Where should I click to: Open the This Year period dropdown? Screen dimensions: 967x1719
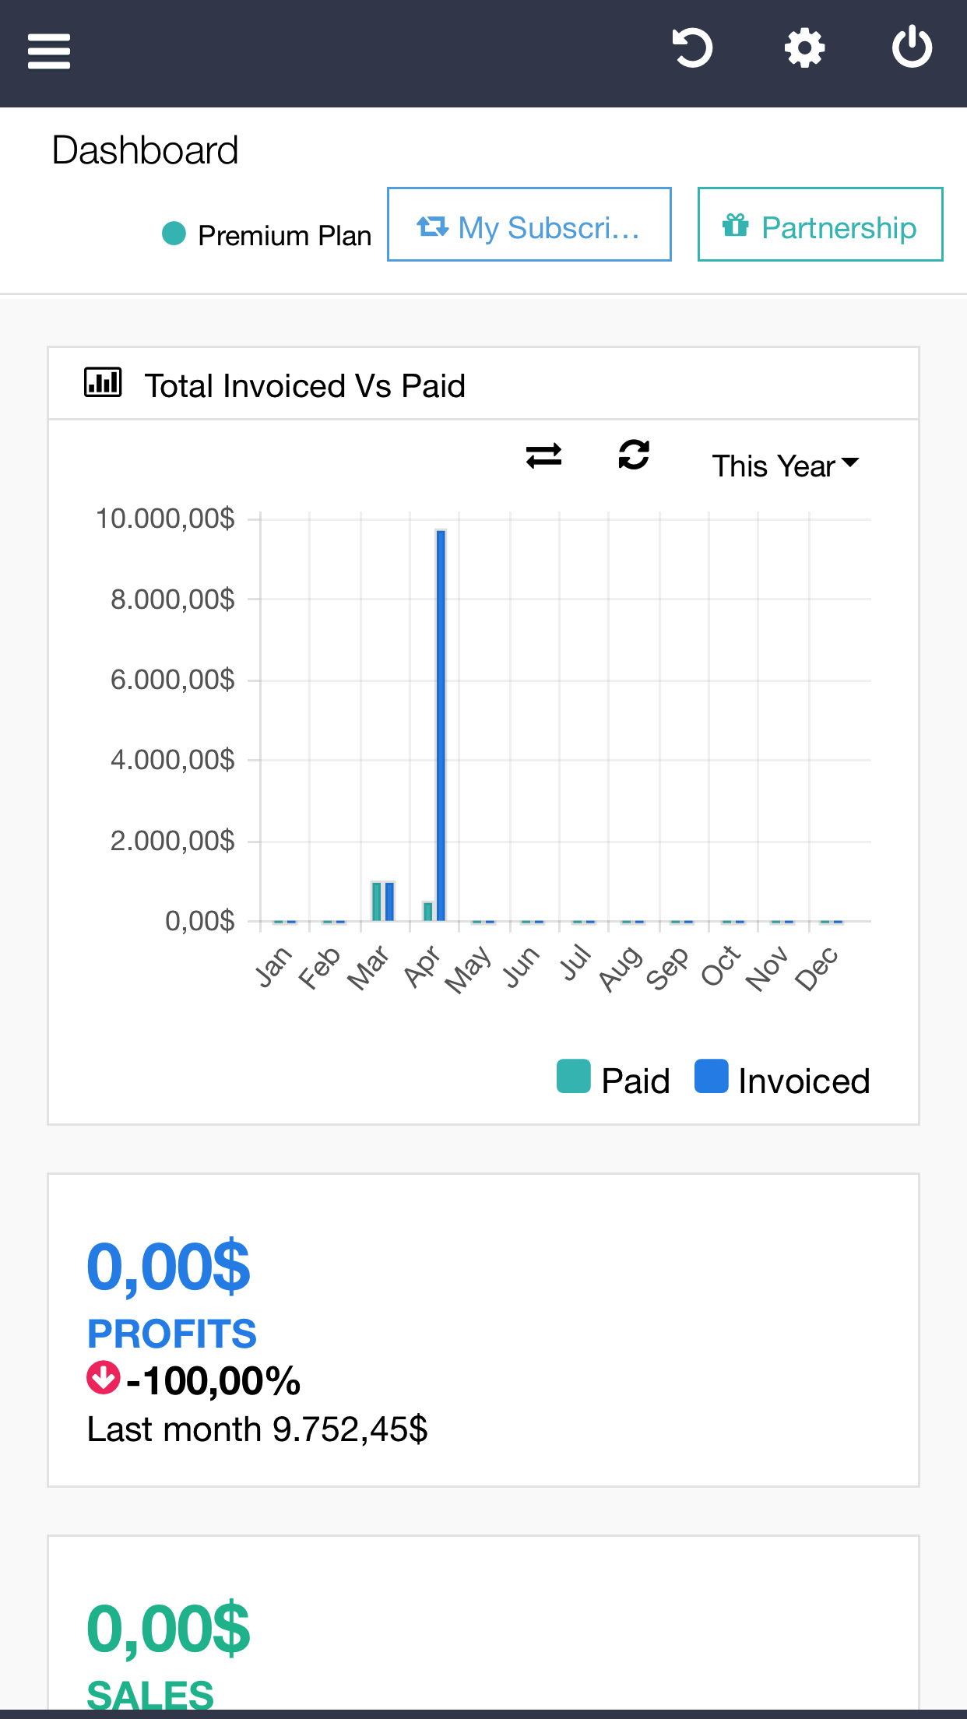click(x=774, y=466)
